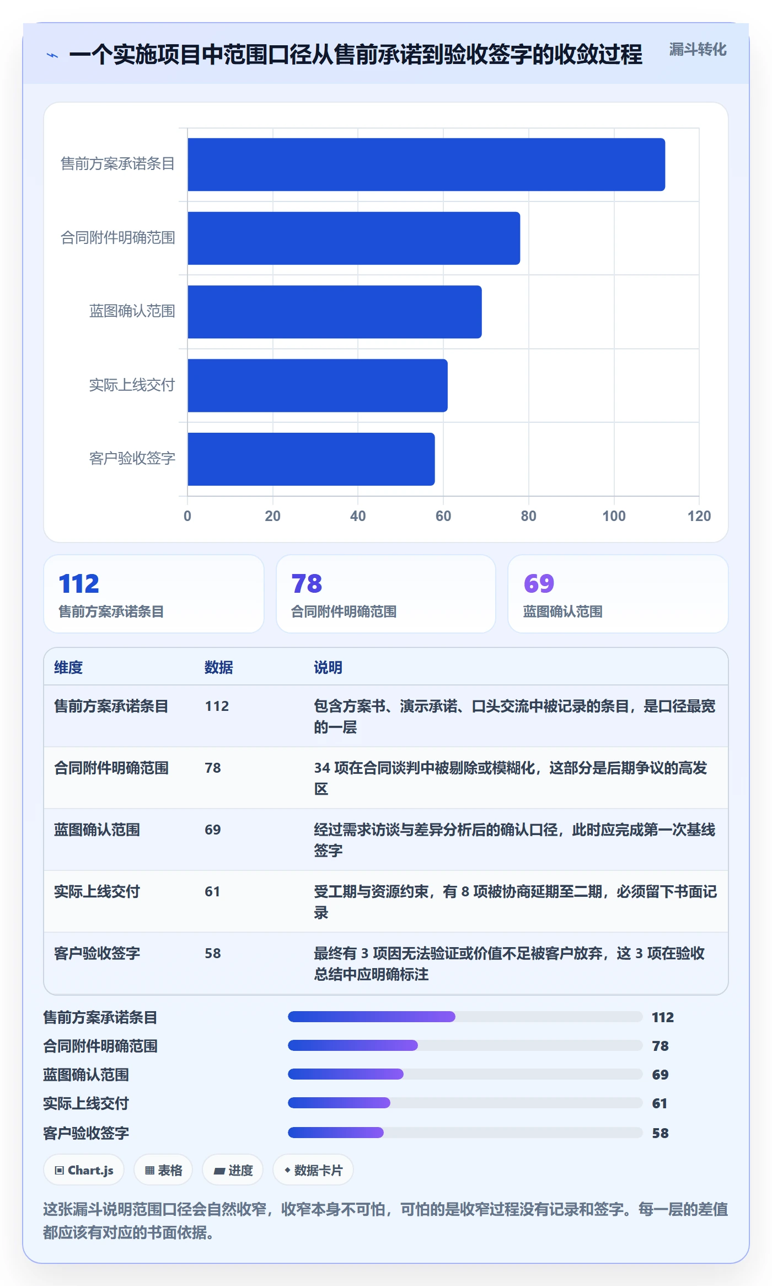Open the data card showing 69
Screen dimensions: 772x1286
(x=618, y=594)
